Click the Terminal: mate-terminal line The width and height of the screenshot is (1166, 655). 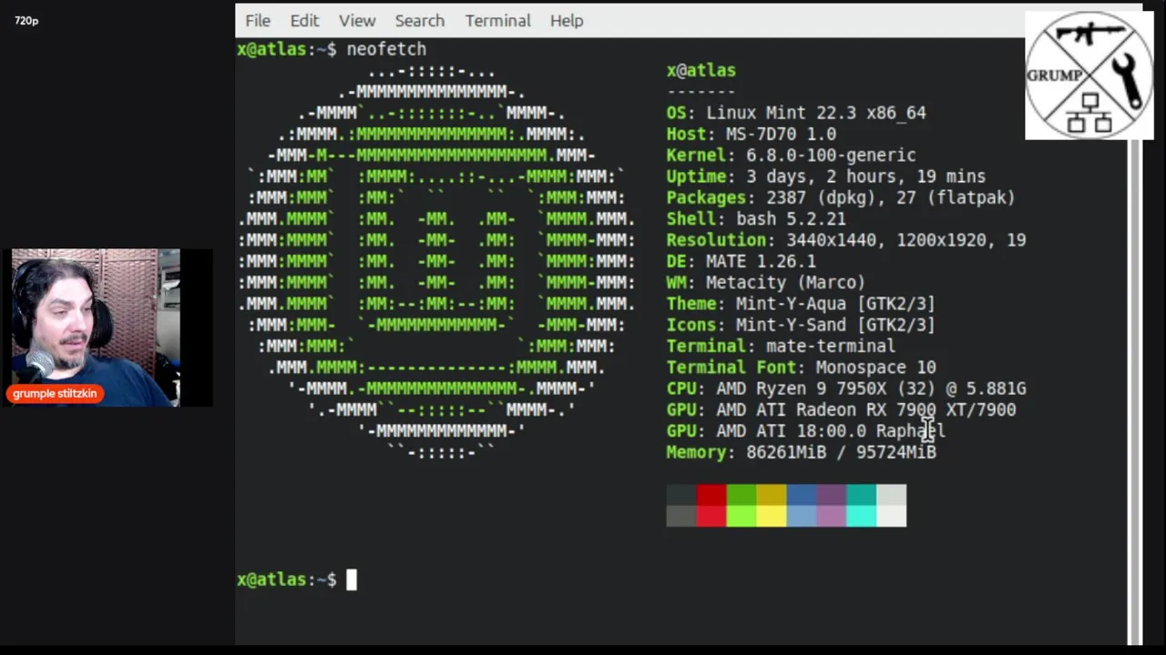[781, 347]
